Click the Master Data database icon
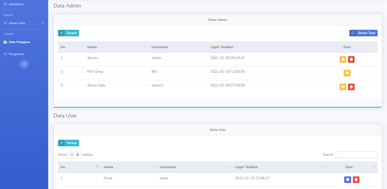 point(5,23)
